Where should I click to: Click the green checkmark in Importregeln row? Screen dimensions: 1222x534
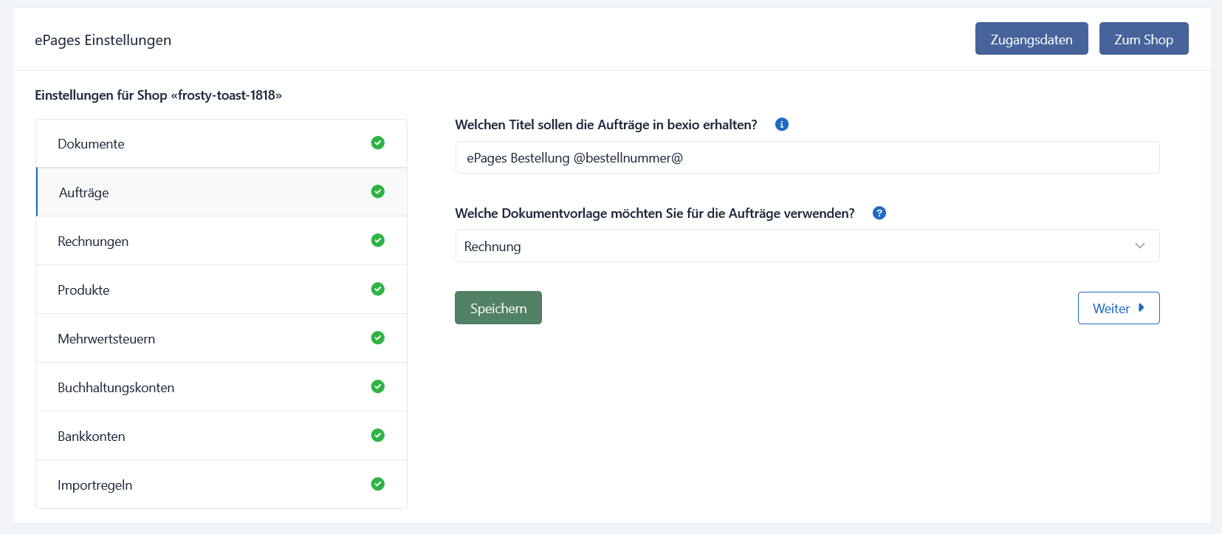378,484
